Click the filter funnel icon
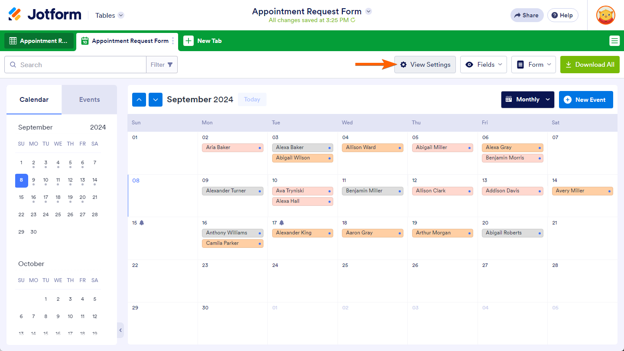Image resolution: width=624 pixels, height=351 pixels. [x=170, y=65]
